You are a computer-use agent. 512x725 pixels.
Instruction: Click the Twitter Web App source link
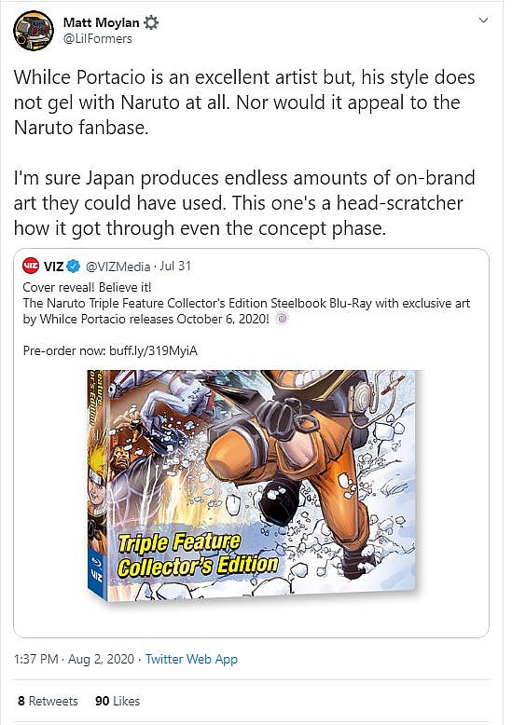coord(191,659)
